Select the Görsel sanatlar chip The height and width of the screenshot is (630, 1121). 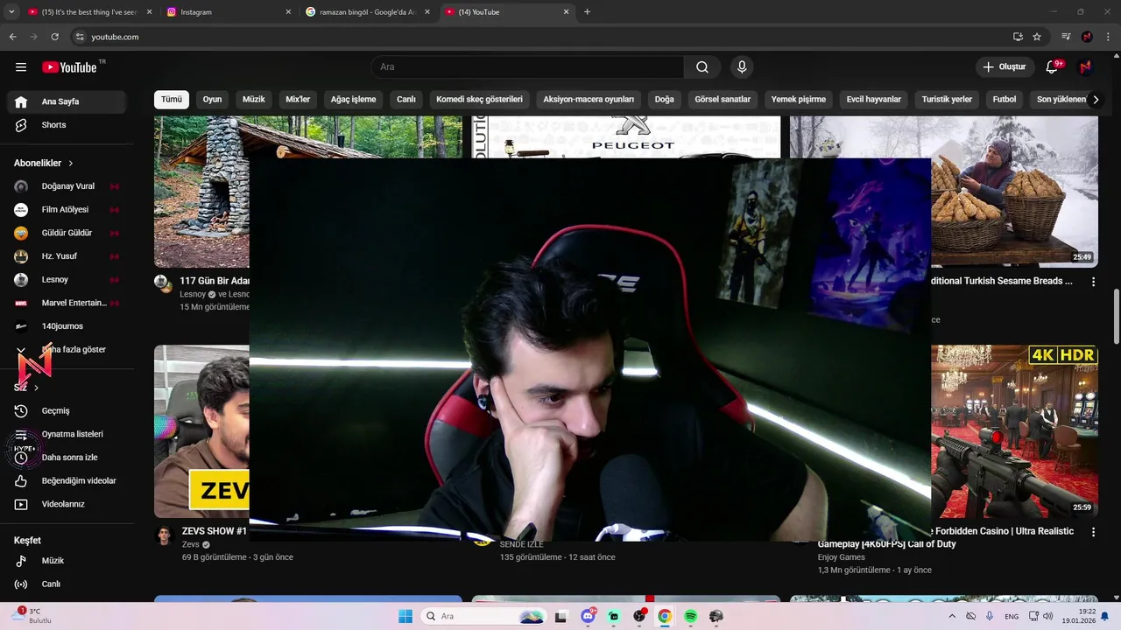(723, 100)
